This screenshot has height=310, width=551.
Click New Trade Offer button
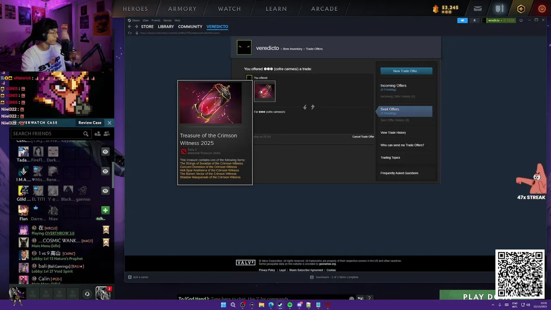406,71
